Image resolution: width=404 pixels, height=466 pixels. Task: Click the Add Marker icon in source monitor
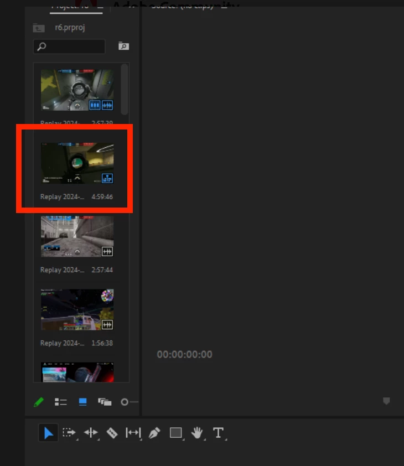(386, 401)
